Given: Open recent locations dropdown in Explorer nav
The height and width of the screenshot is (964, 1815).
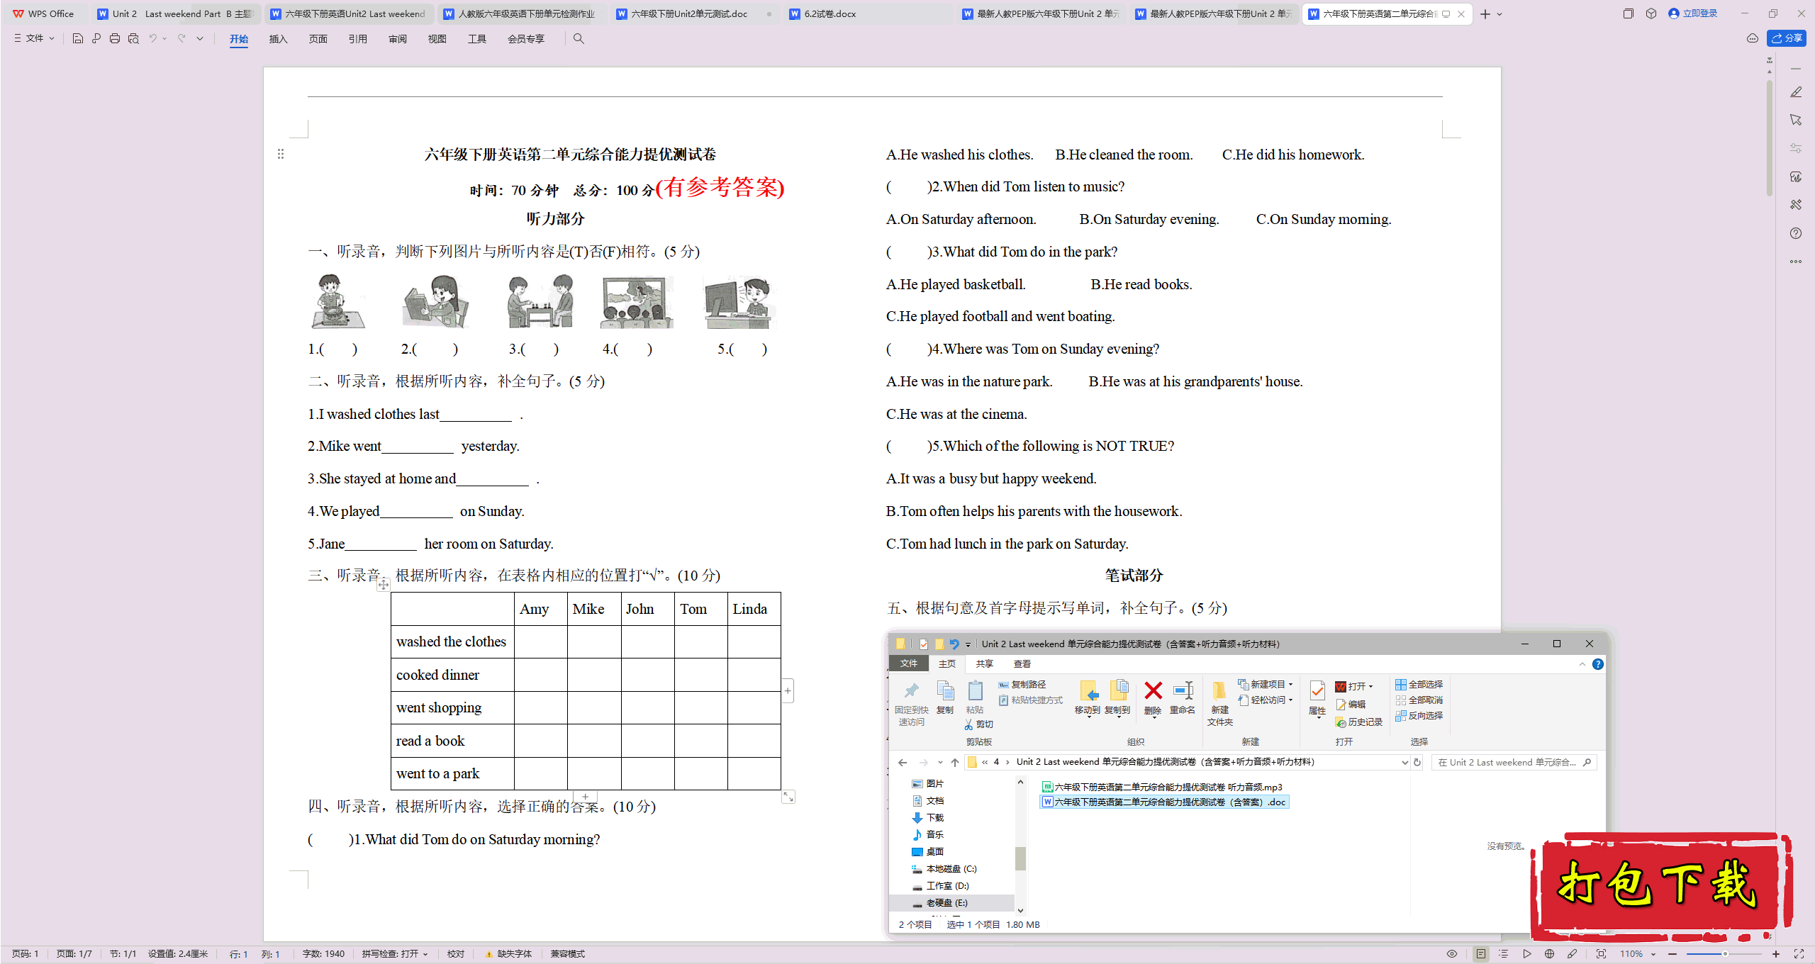Looking at the screenshot, I should (x=940, y=763).
